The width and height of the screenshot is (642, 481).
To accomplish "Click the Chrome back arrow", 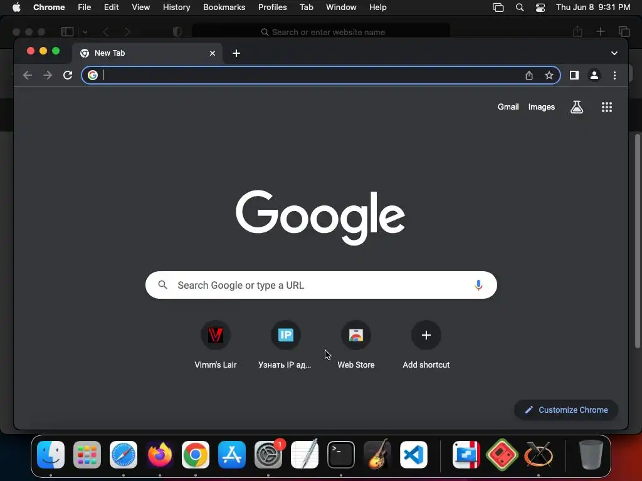I will [28, 75].
